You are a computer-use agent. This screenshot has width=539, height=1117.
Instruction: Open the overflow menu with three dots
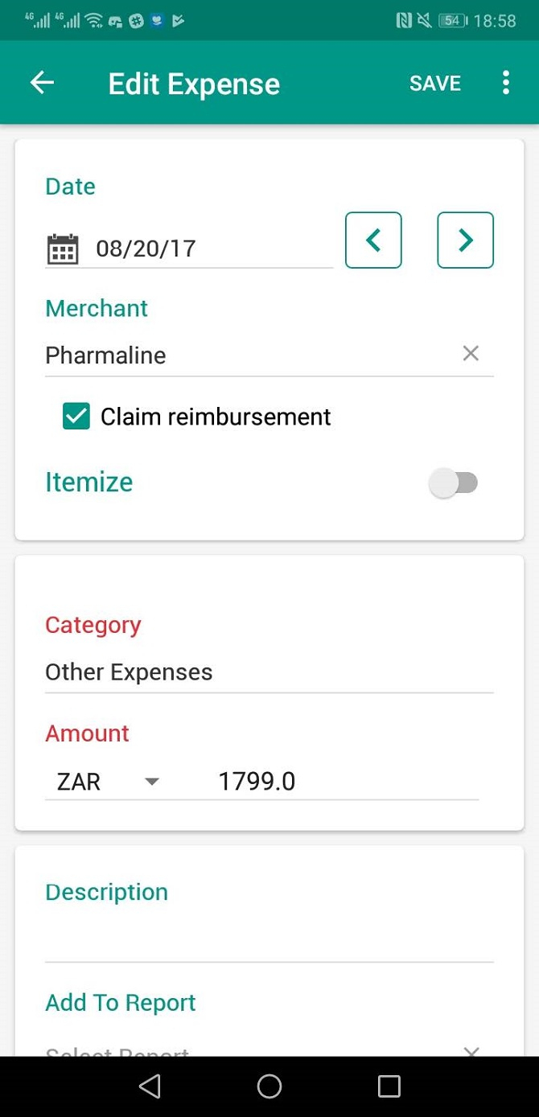(x=505, y=82)
